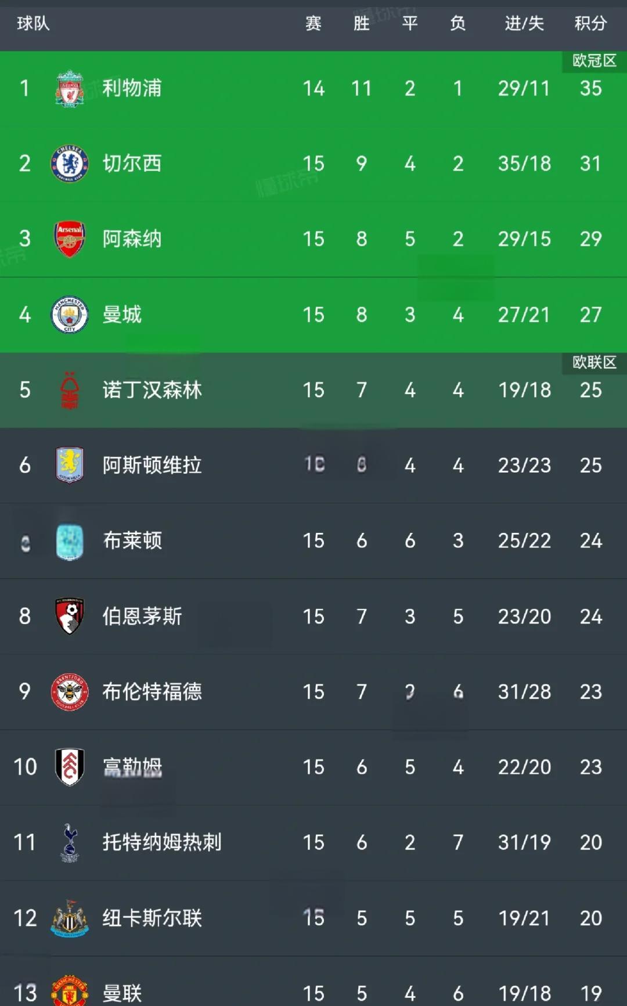Click the 赛 matches header
The height and width of the screenshot is (1006, 627).
tap(313, 24)
